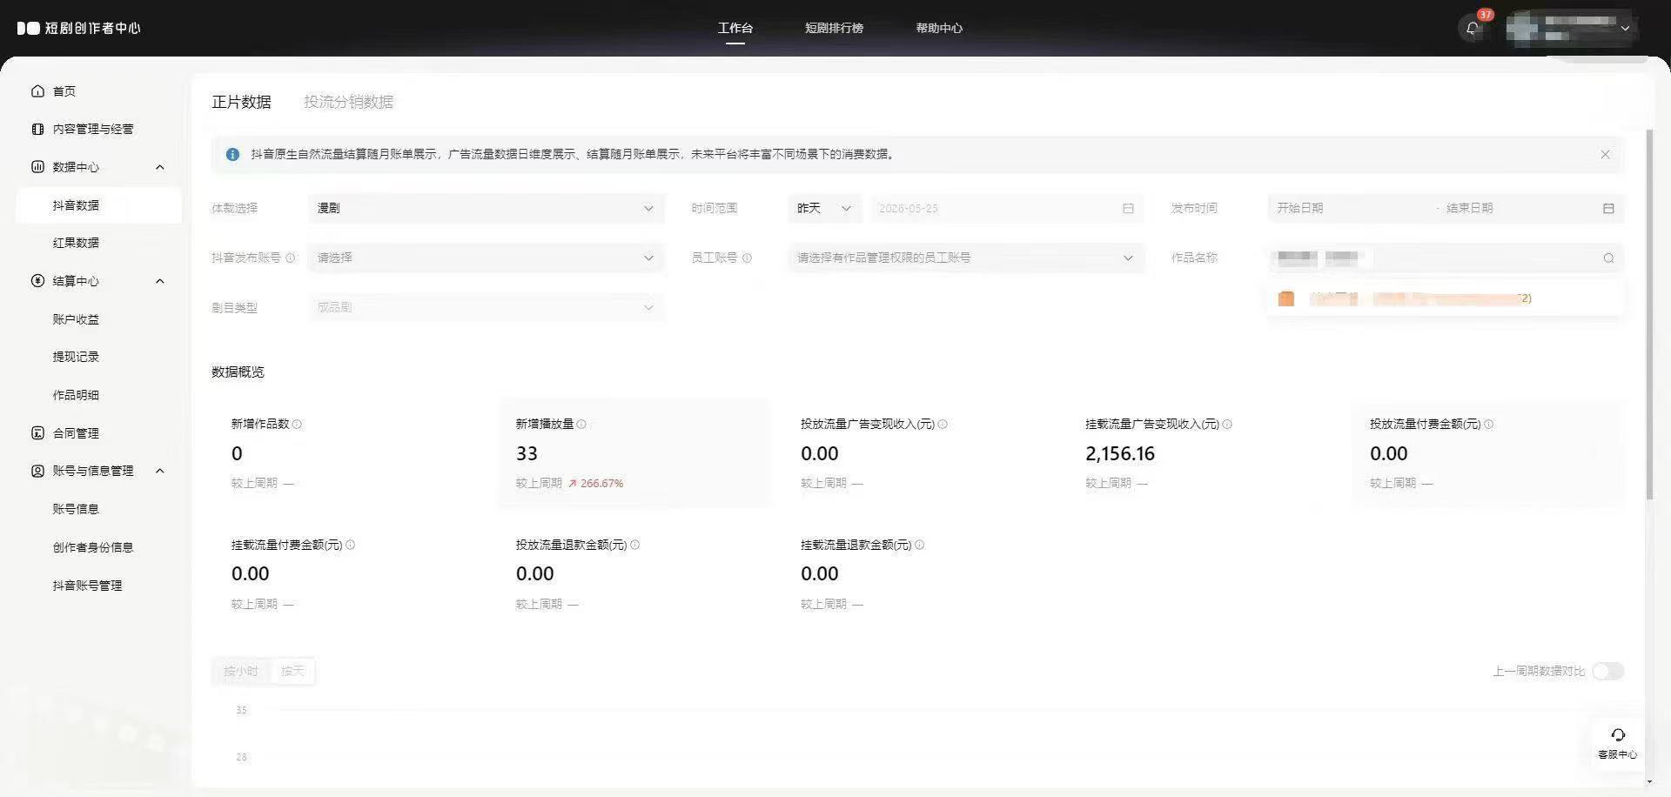Click the 新增作品数 info icon
The image size is (1671, 797).
click(297, 424)
